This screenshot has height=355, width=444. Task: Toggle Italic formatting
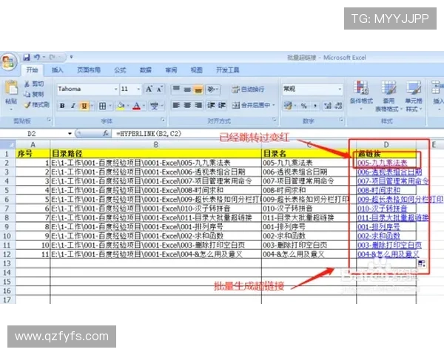pyautogui.click(x=73, y=106)
